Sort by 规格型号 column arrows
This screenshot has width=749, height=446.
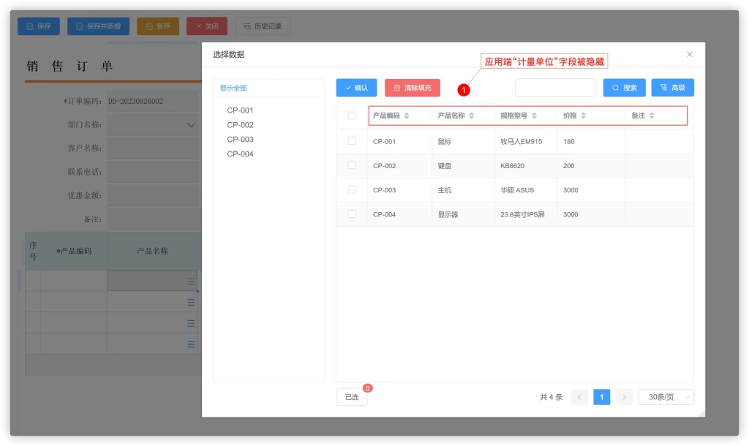tap(534, 116)
